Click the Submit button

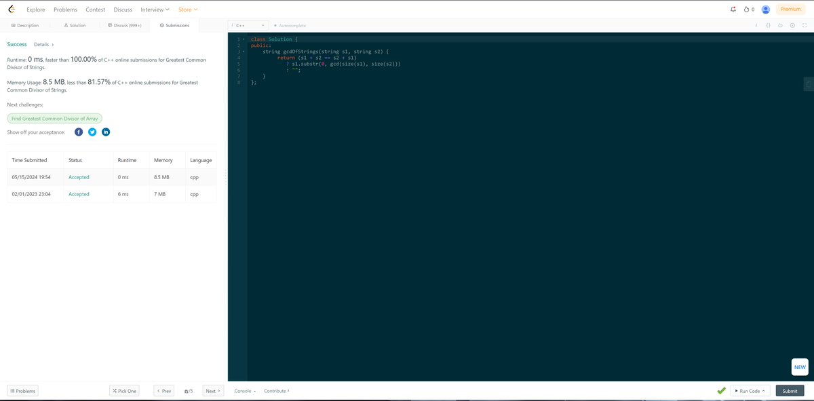790,391
